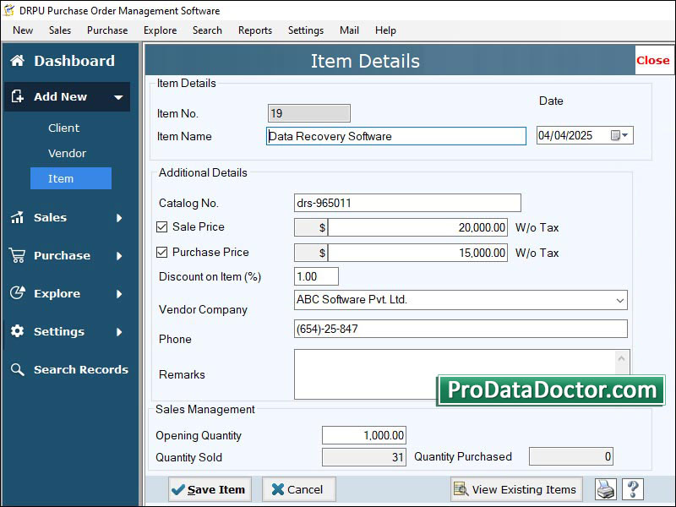Screen dimensions: 676x507
Task: Expand the Vendor Company dropdown
Action: pos(622,299)
